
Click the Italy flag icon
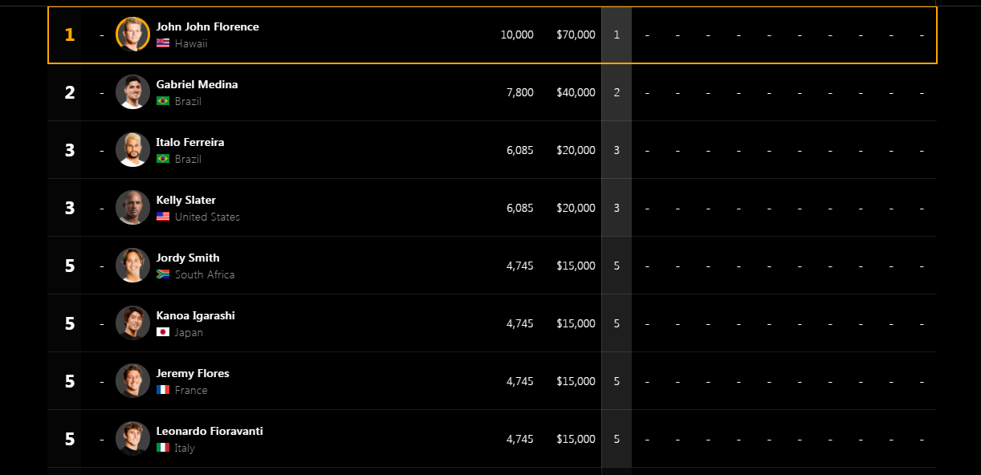tap(163, 448)
